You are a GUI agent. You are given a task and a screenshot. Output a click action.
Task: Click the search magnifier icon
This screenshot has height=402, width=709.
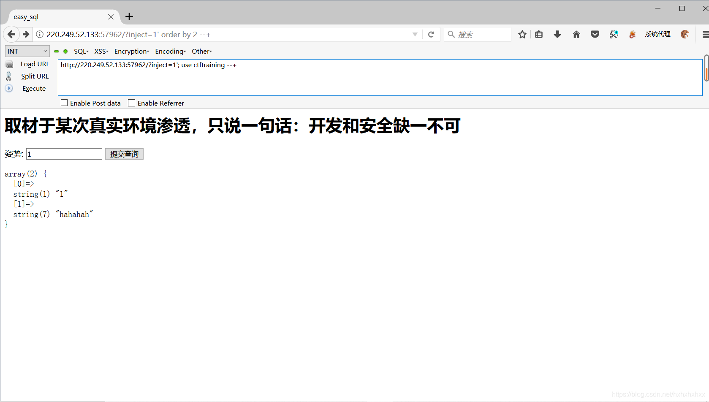click(x=451, y=34)
